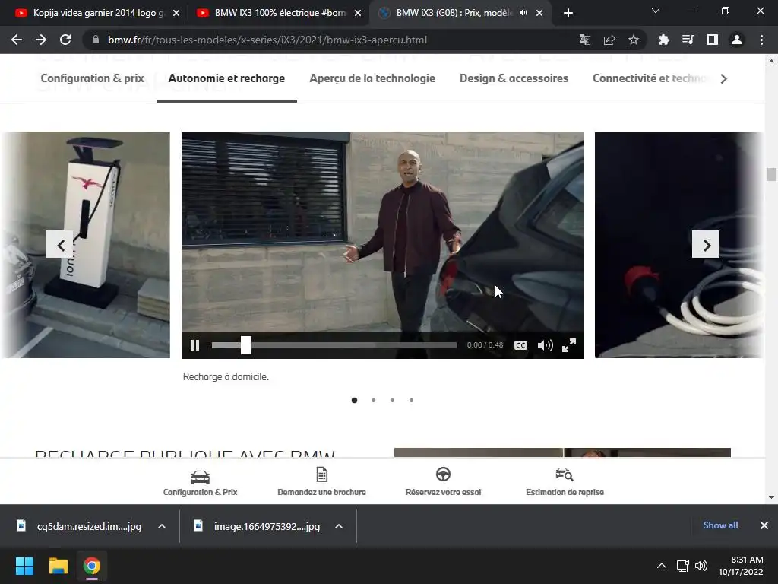Click the Chrome taskbar icon
The width and height of the screenshot is (778, 584).
pyautogui.click(x=92, y=566)
